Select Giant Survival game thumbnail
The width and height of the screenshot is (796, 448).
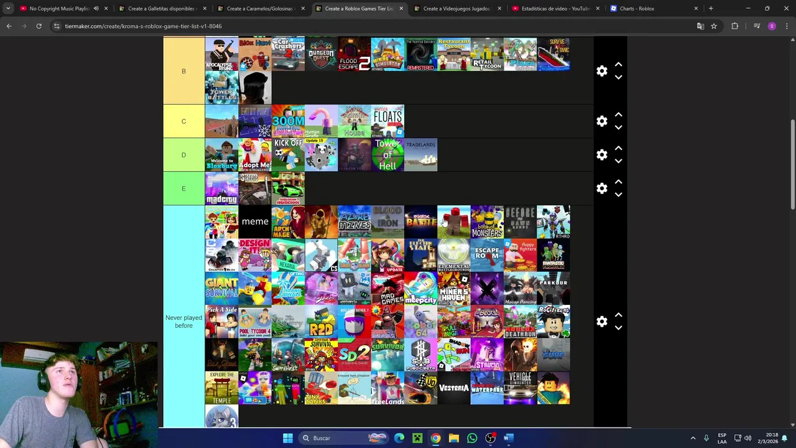221,288
